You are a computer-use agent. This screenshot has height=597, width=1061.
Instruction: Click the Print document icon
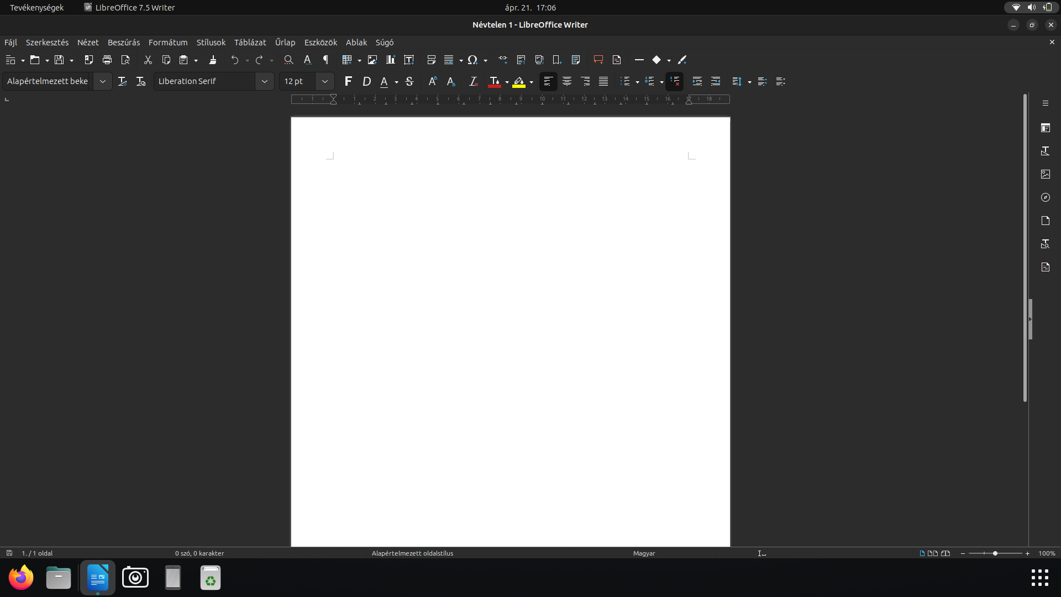[107, 60]
